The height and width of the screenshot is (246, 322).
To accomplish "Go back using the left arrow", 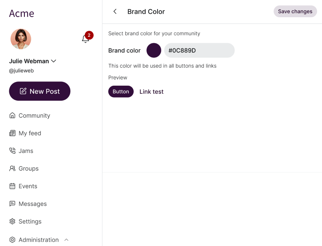I will (115, 11).
